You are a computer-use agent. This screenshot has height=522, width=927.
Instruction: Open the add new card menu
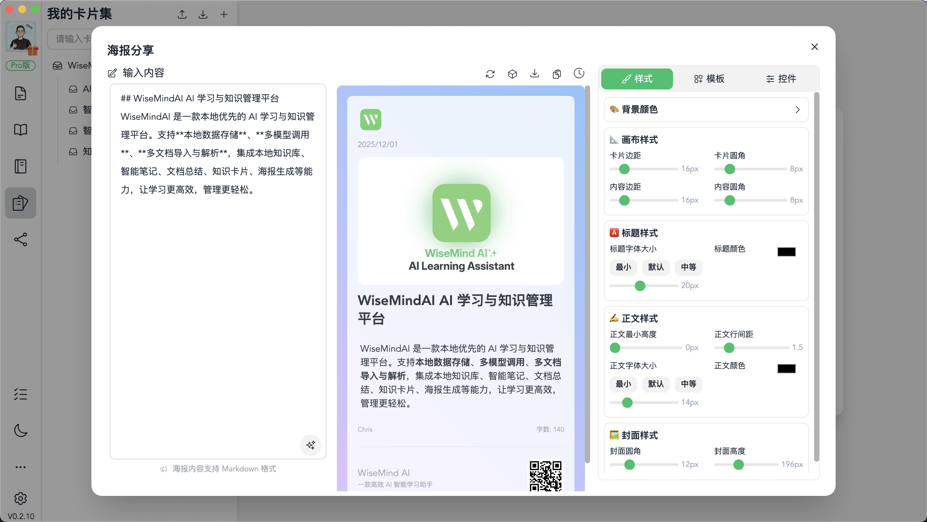tap(224, 14)
